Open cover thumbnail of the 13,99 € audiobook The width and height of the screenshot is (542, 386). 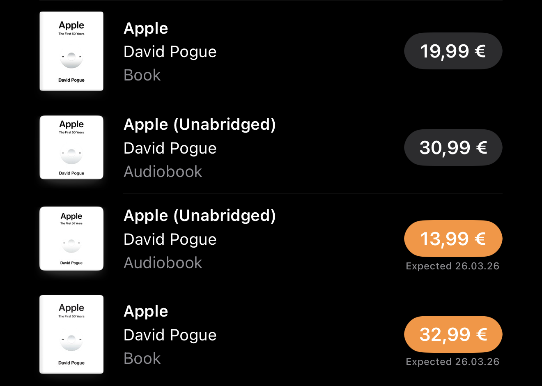pos(71,239)
